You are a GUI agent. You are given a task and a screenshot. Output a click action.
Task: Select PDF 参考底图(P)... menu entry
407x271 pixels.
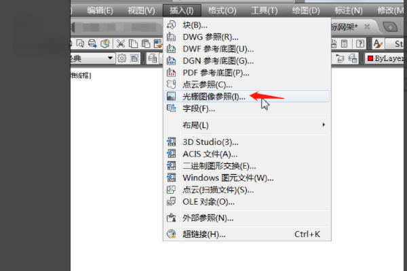click(247, 73)
